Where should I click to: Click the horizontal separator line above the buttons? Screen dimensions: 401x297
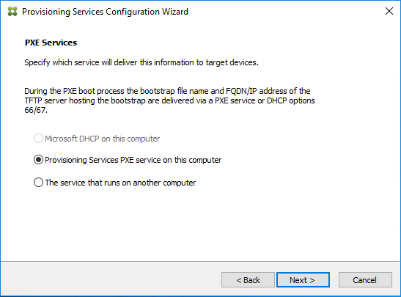point(200,261)
